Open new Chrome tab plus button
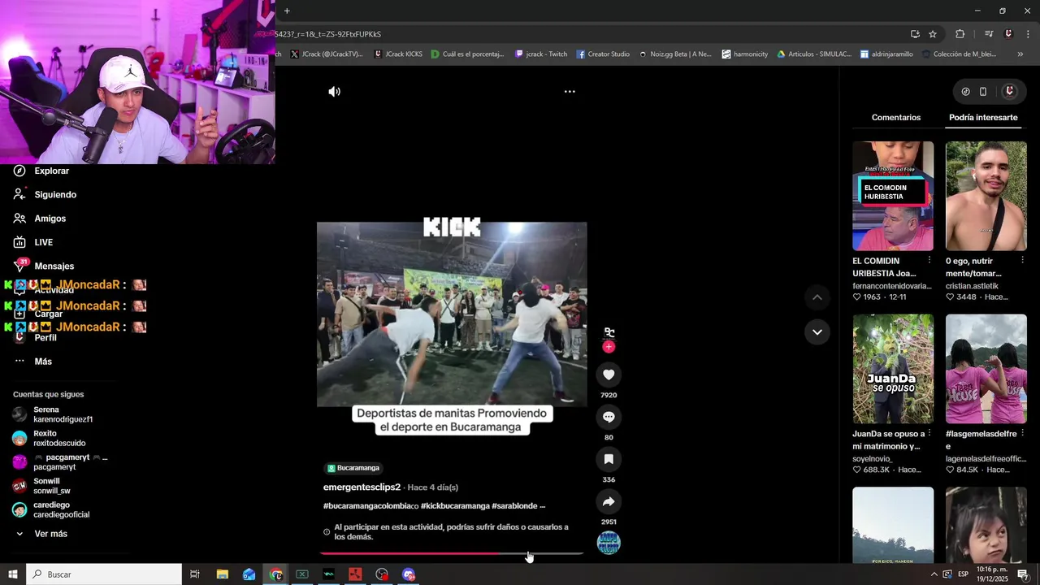This screenshot has width=1040, height=585. click(x=287, y=11)
